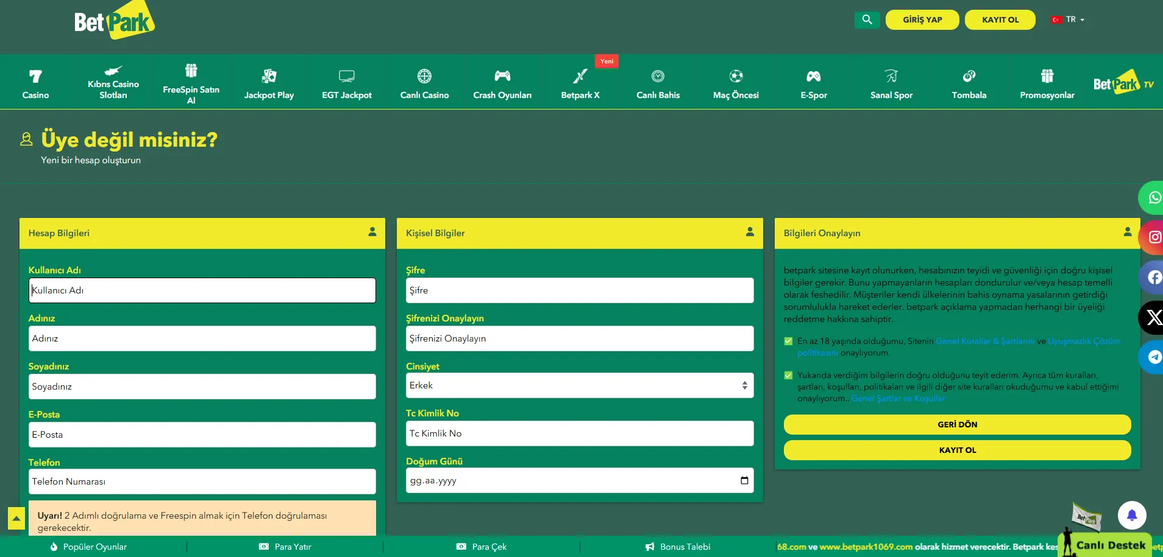Expand the Cinsiyet dropdown showing Erkek
Screen dimensions: 1163x557
(x=579, y=385)
